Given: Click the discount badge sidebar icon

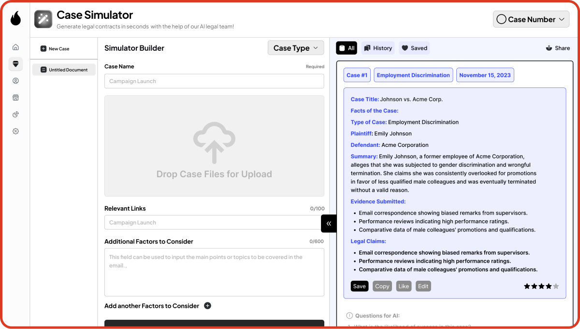Looking at the screenshot, I should [x=15, y=131].
